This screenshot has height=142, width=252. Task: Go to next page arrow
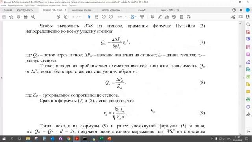pos(66,17)
